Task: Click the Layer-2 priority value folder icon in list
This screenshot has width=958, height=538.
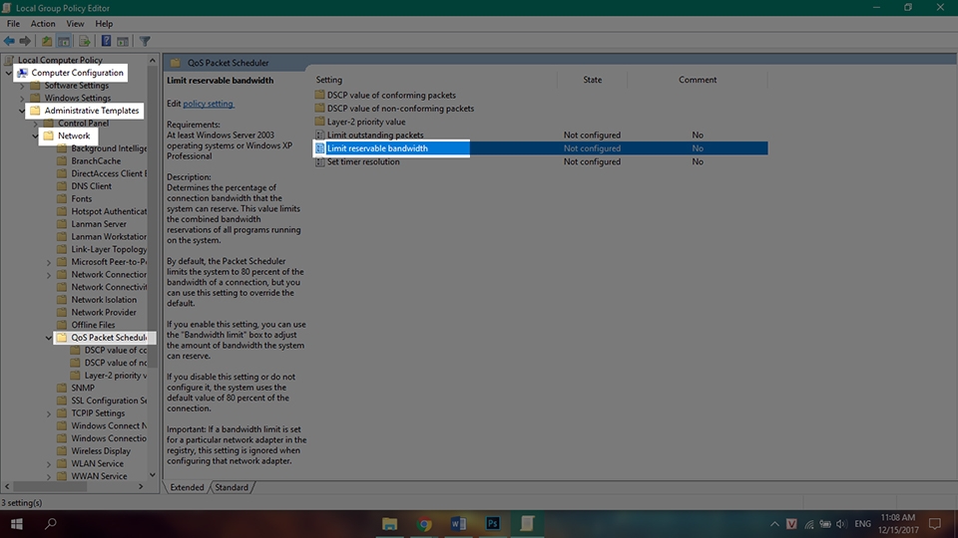Action: click(319, 122)
